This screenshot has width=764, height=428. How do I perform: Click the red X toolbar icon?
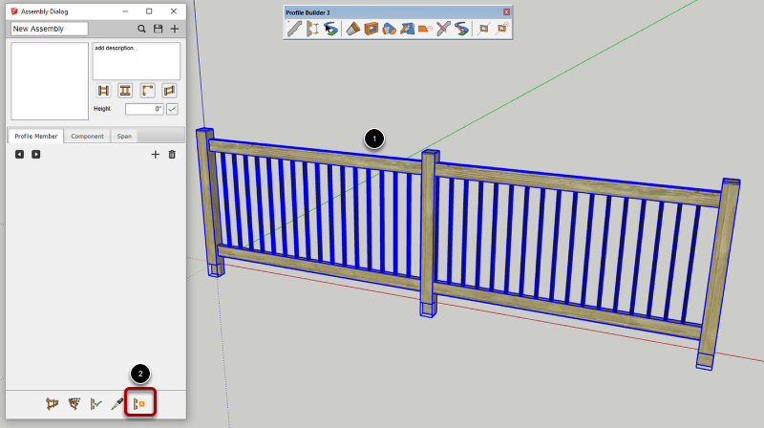pos(443,29)
